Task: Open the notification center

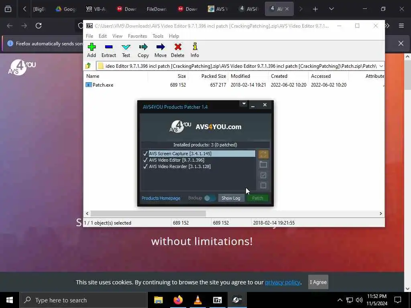Action: tap(398, 300)
